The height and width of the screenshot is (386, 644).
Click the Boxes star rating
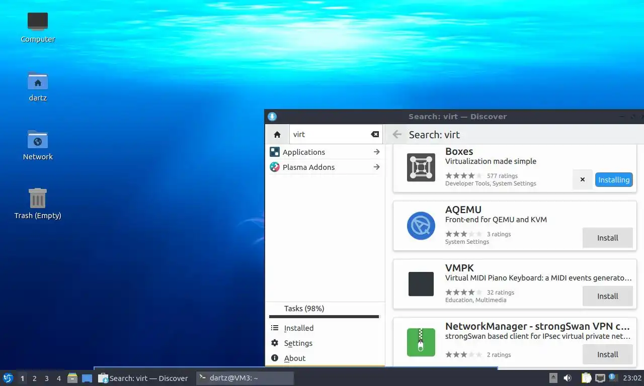point(463,176)
